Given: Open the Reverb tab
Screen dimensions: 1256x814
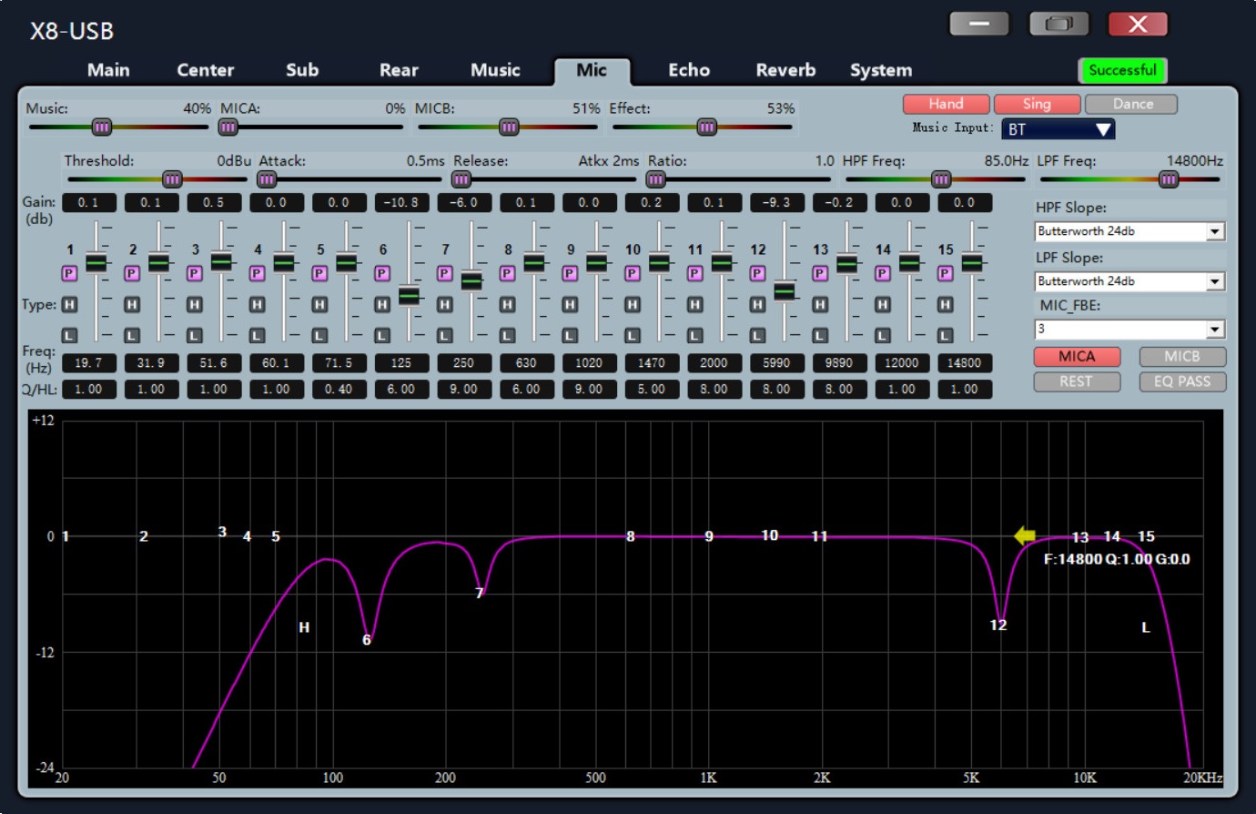Looking at the screenshot, I should [785, 70].
